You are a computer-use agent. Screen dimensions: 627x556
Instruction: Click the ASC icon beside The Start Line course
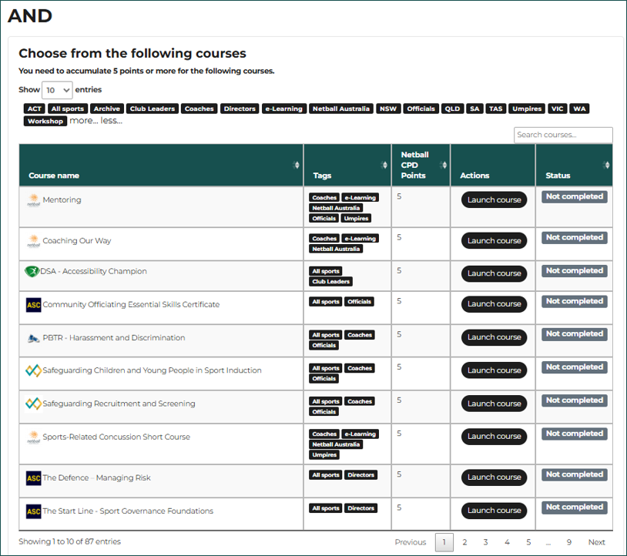click(34, 511)
